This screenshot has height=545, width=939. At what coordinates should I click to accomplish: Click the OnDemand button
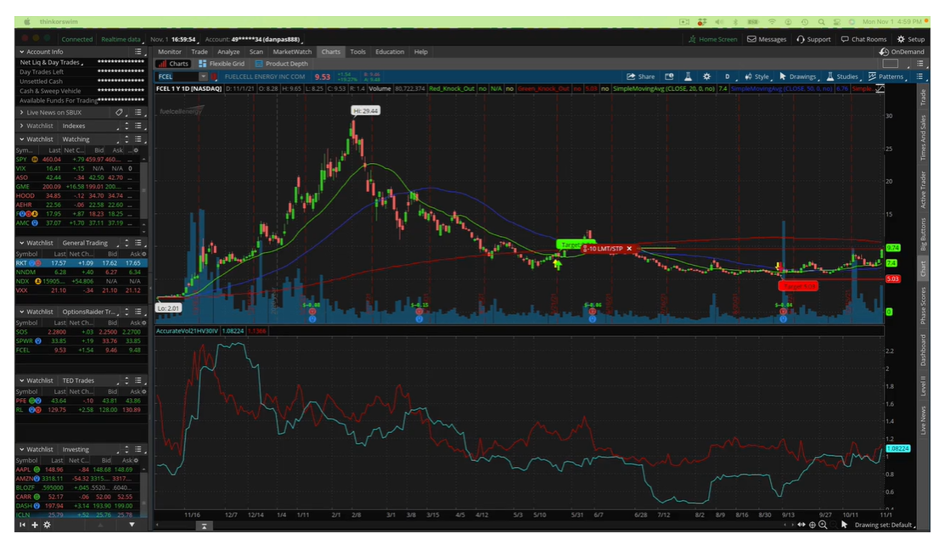pyautogui.click(x=902, y=52)
